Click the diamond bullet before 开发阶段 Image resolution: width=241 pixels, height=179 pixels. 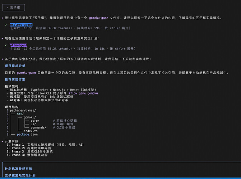(x=2, y=141)
